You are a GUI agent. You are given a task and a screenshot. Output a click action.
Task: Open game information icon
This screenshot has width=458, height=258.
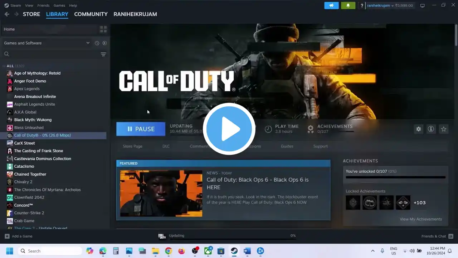(x=431, y=129)
